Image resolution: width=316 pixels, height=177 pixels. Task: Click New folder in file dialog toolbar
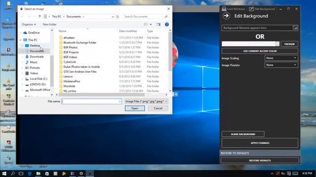(x=49, y=25)
